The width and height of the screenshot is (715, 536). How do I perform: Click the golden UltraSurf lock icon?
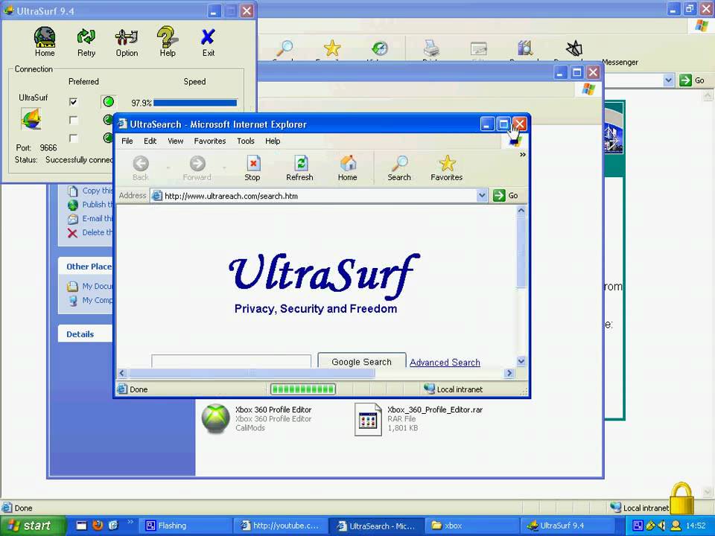pyautogui.click(x=681, y=499)
